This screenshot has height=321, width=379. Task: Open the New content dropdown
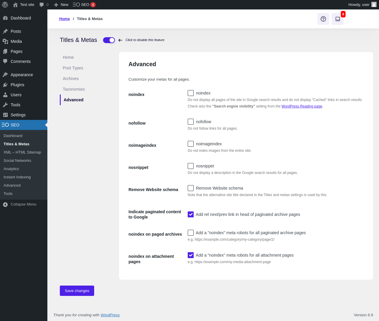pos(61,5)
